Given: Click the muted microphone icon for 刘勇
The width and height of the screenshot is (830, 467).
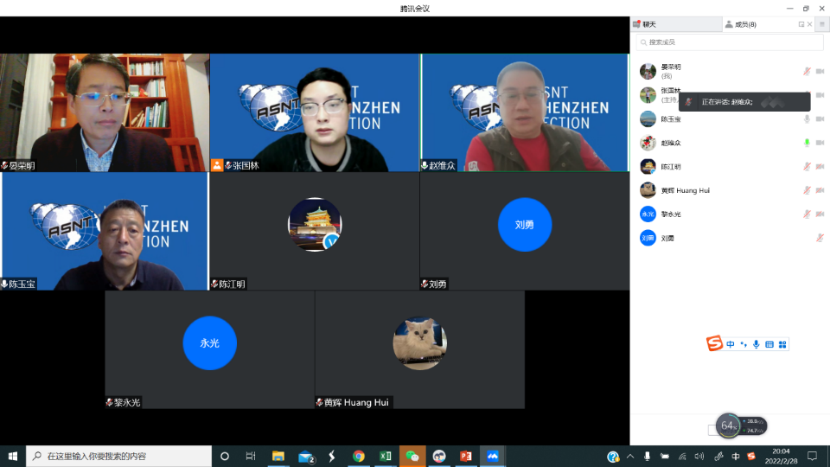Looking at the screenshot, I should tap(820, 238).
